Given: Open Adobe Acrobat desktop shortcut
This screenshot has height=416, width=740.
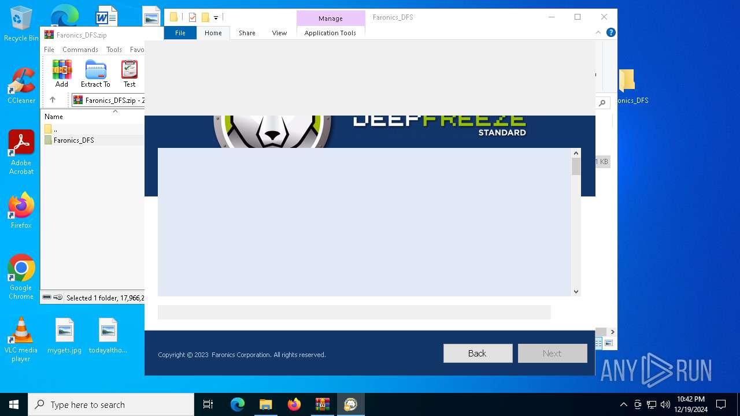Looking at the screenshot, I should (x=21, y=152).
